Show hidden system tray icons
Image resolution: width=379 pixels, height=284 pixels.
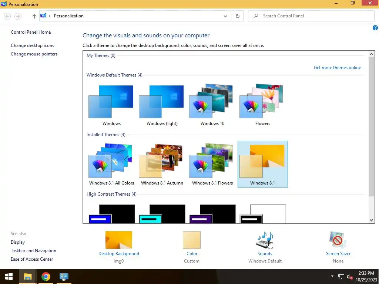332,276
